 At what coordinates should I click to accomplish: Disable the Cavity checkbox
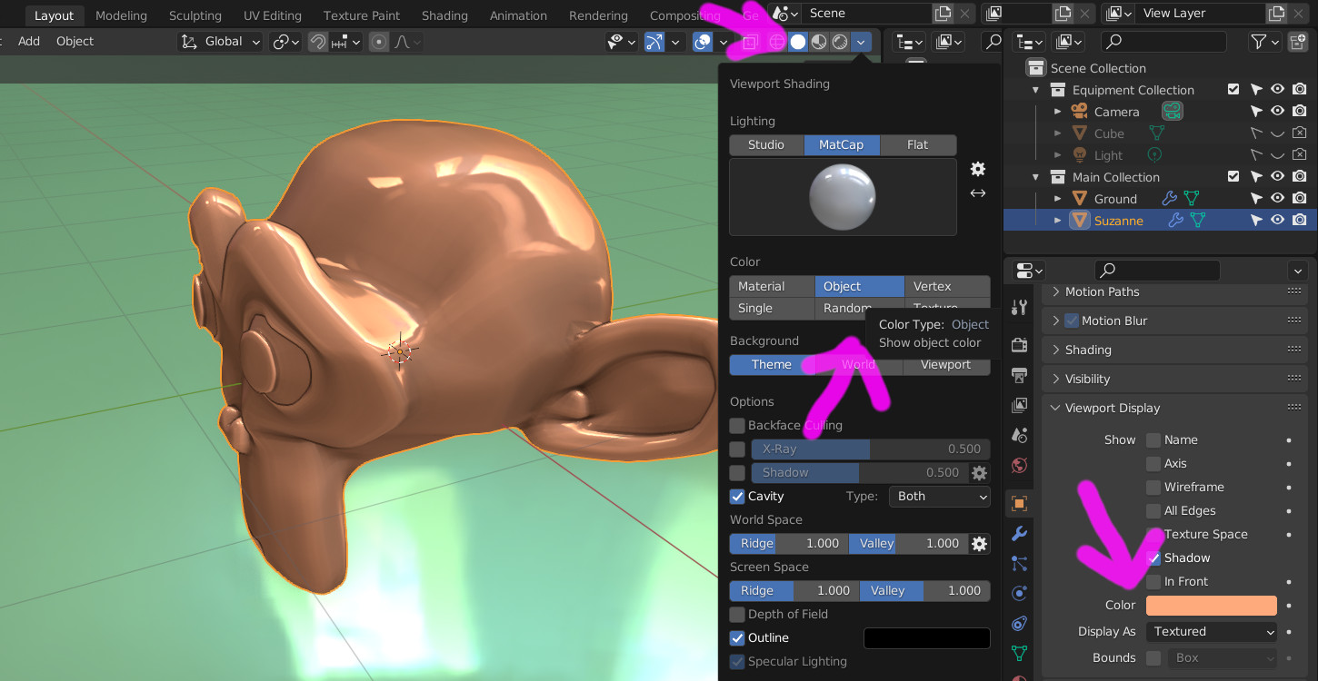pyautogui.click(x=737, y=496)
